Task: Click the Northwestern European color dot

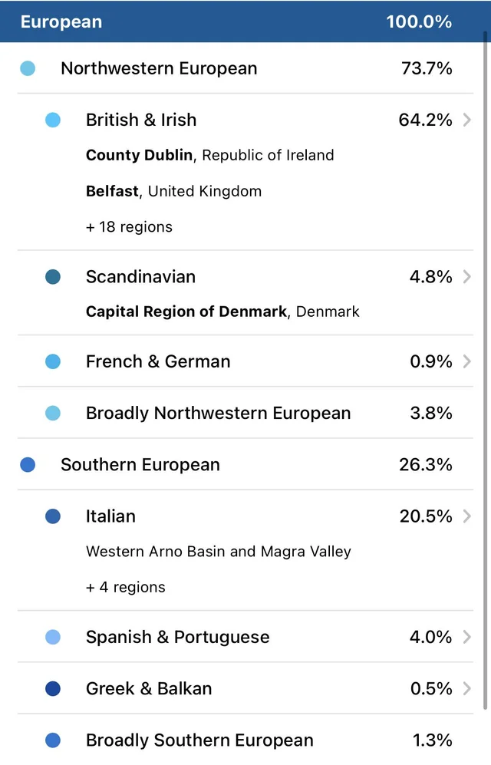Action: (28, 68)
